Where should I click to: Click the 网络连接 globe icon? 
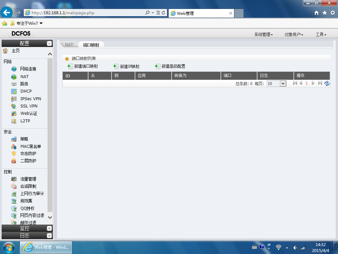tap(14, 69)
